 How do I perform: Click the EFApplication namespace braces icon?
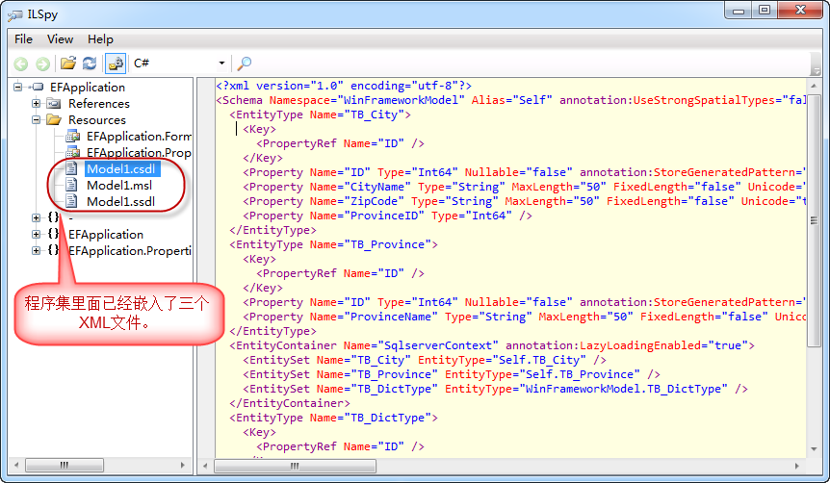click(x=53, y=233)
